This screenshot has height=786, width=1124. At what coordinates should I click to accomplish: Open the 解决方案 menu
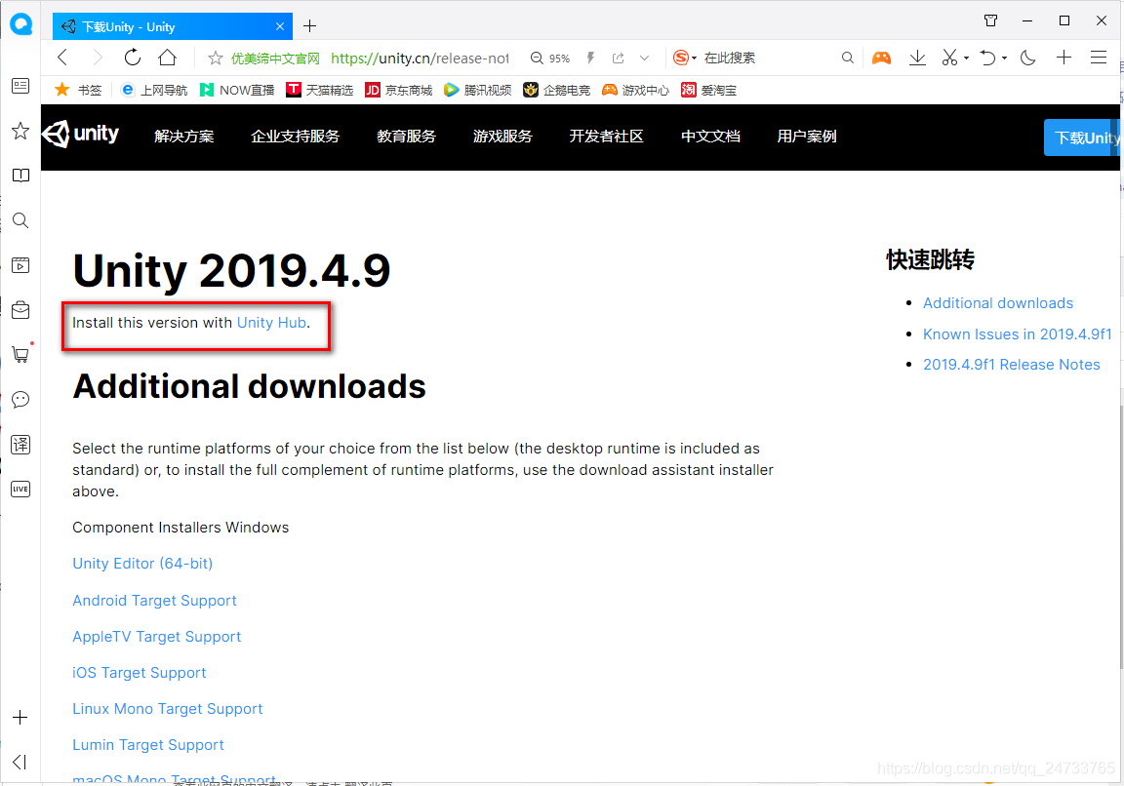pyautogui.click(x=184, y=137)
